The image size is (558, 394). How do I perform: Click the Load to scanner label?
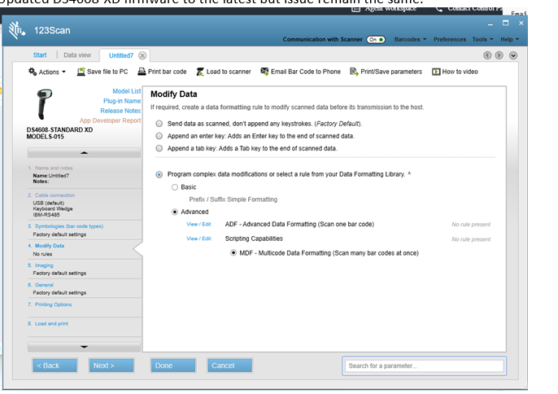229,72
